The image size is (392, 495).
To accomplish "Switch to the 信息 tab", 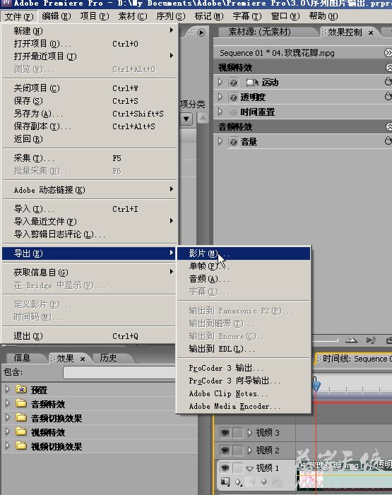I will (22, 358).
